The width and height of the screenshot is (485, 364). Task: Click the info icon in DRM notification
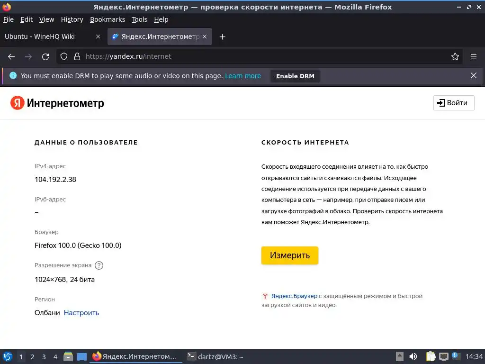point(13,75)
